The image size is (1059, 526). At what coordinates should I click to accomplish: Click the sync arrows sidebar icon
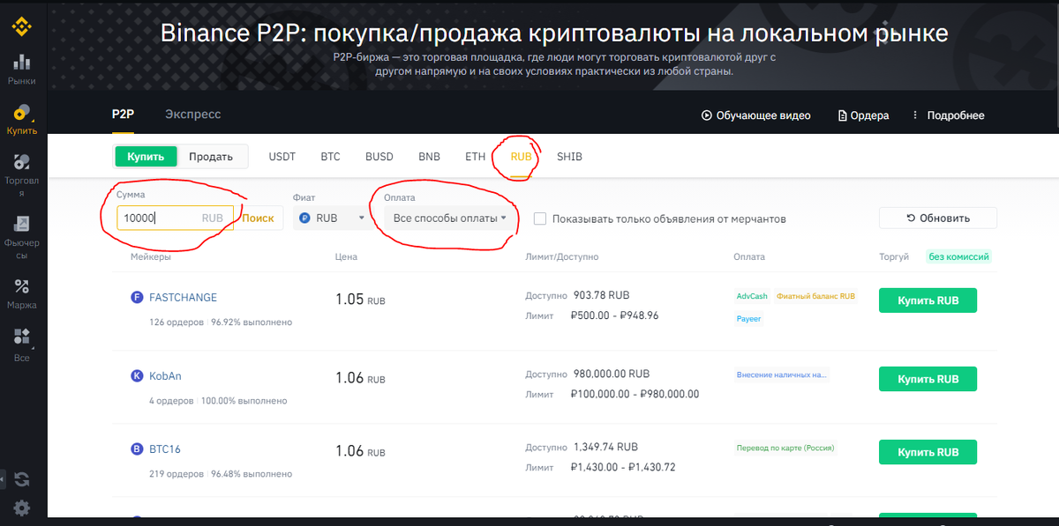pos(22,479)
